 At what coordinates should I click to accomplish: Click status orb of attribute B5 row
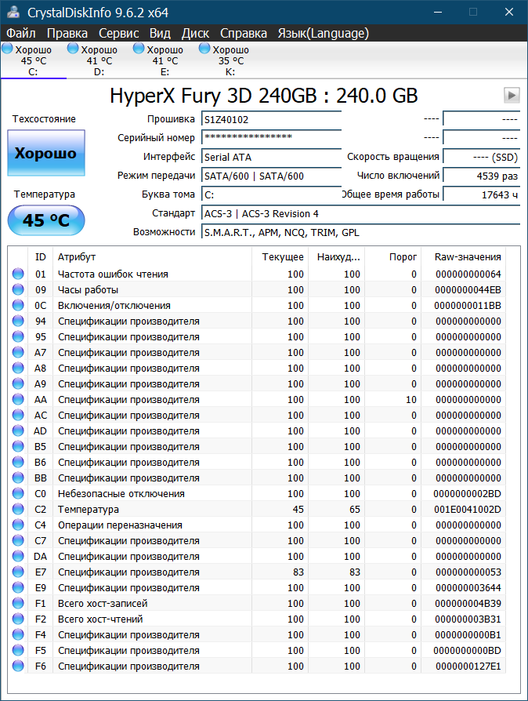(18, 446)
